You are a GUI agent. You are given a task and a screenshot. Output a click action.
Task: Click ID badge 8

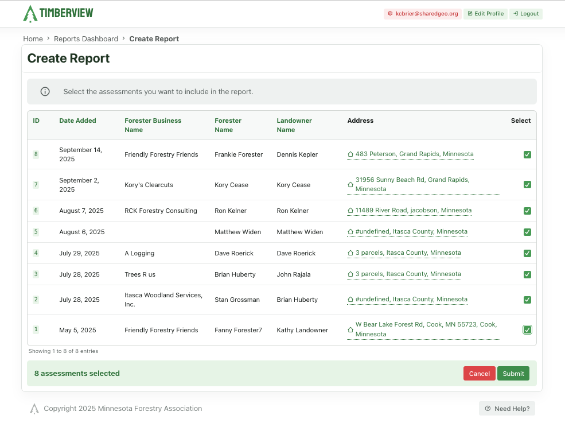pos(36,154)
